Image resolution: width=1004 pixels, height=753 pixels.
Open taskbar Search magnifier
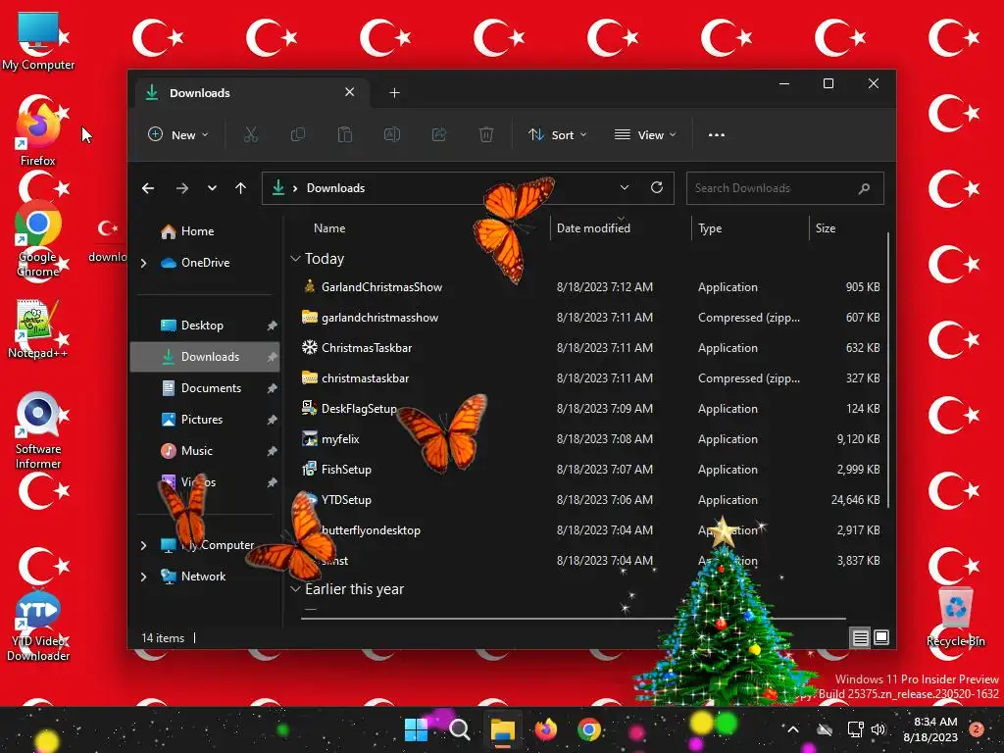[x=459, y=729]
